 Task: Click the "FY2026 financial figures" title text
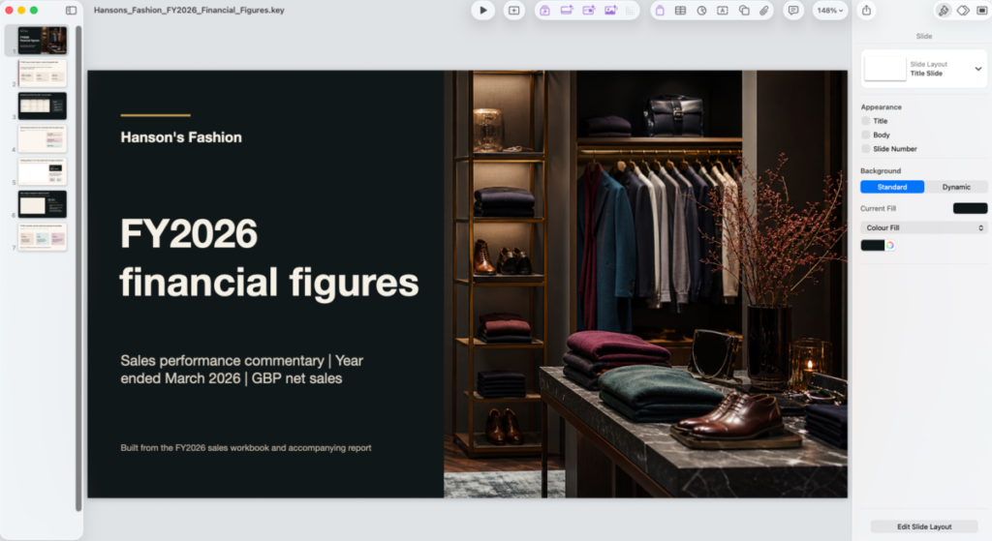pyautogui.click(x=269, y=257)
